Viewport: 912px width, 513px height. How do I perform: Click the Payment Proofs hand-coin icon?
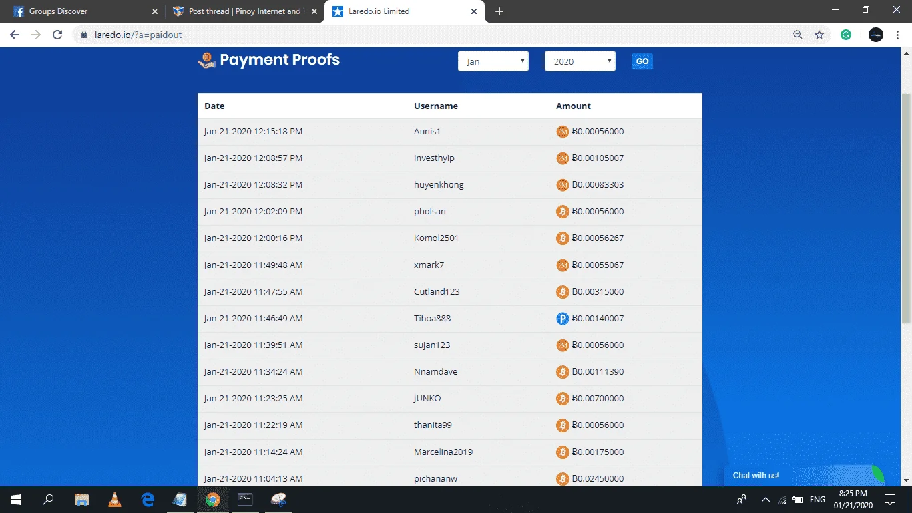(x=207, y=61)
